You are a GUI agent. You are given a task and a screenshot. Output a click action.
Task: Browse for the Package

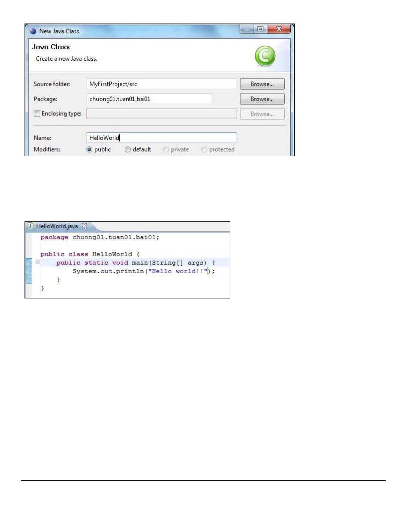(x=262, y=99)
